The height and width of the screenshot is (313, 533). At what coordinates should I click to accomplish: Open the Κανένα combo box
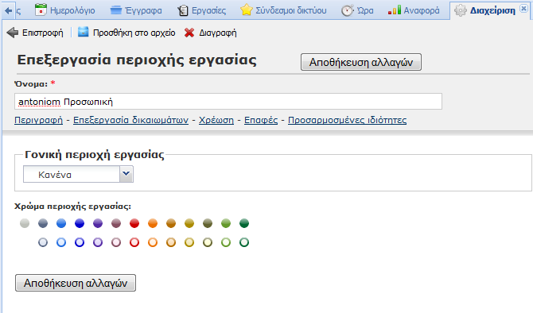(x=78, y=174)
